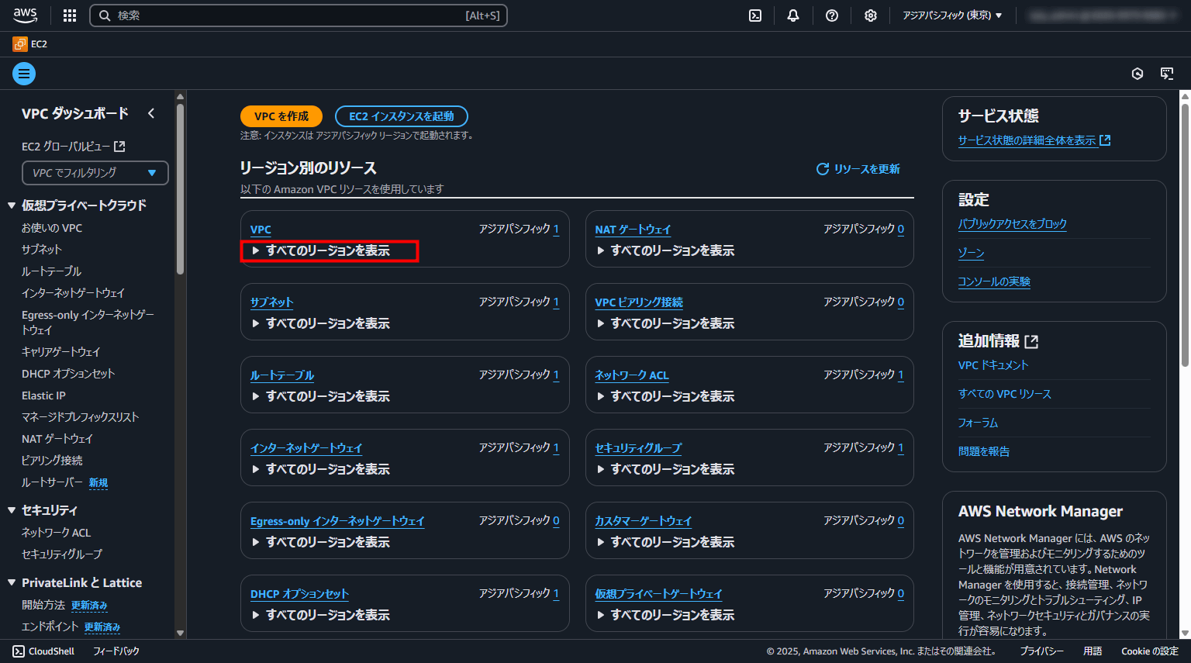1191x663 pixels.
Task: Collapse the PrivateLink と Lattice section
Action: click(12, 583)
